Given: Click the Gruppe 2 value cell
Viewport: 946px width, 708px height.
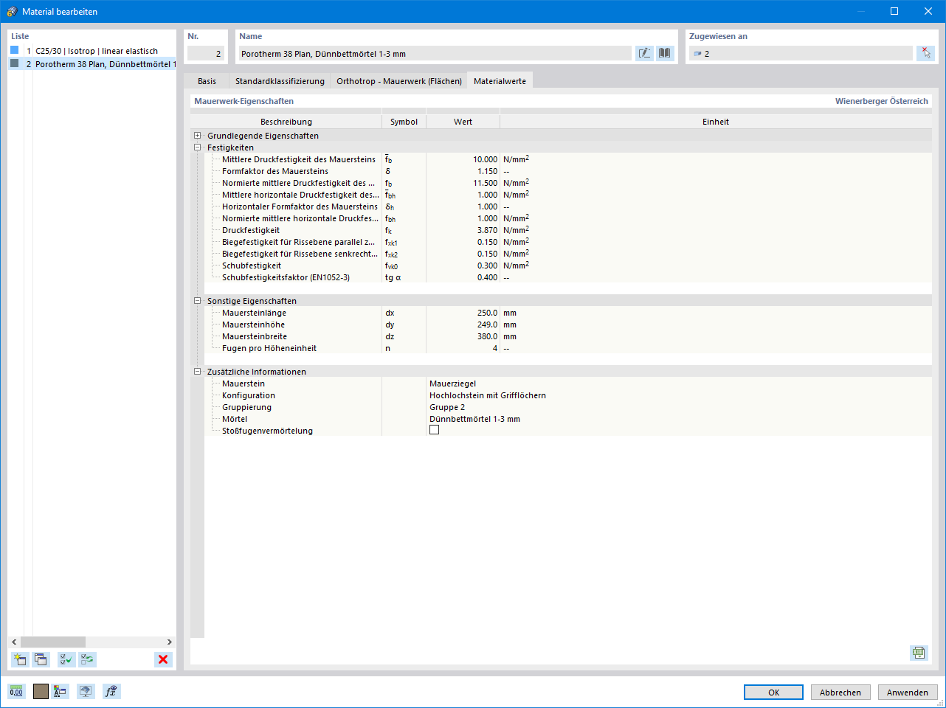Looking at the screenshot, I should 447,407.
